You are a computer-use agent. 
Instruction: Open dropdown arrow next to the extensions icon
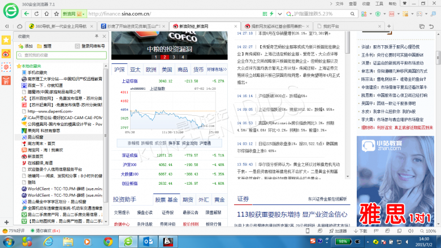(x=371, y=14)
